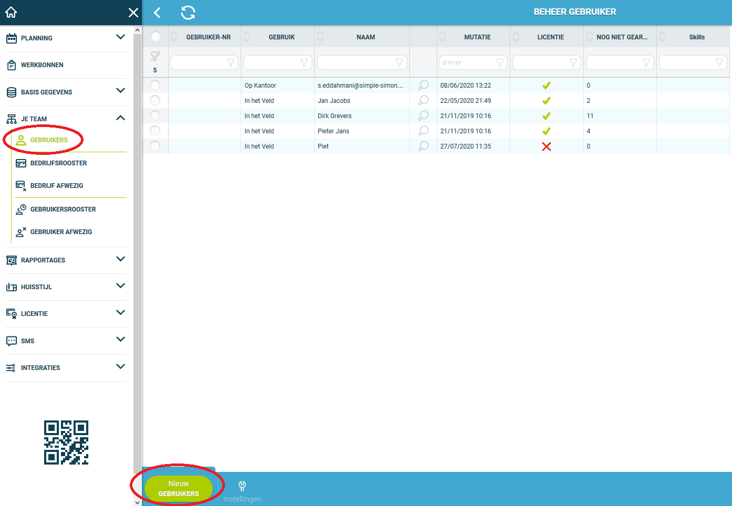732x506 pixels.
Task: Expand the Integraties chevron
Action: point(120,367)
